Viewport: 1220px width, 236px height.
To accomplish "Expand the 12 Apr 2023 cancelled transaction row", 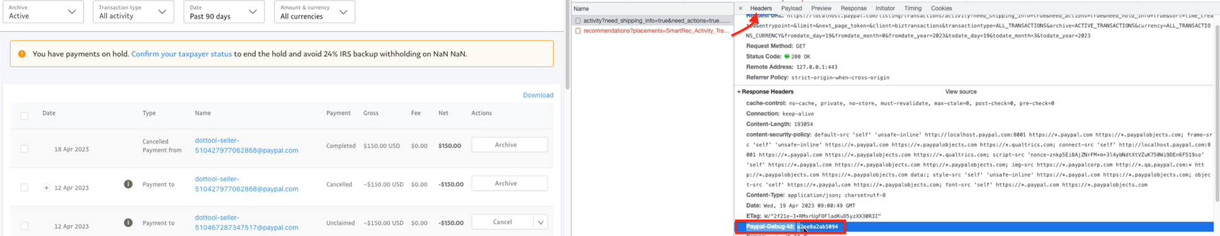I will pos(46,188).
